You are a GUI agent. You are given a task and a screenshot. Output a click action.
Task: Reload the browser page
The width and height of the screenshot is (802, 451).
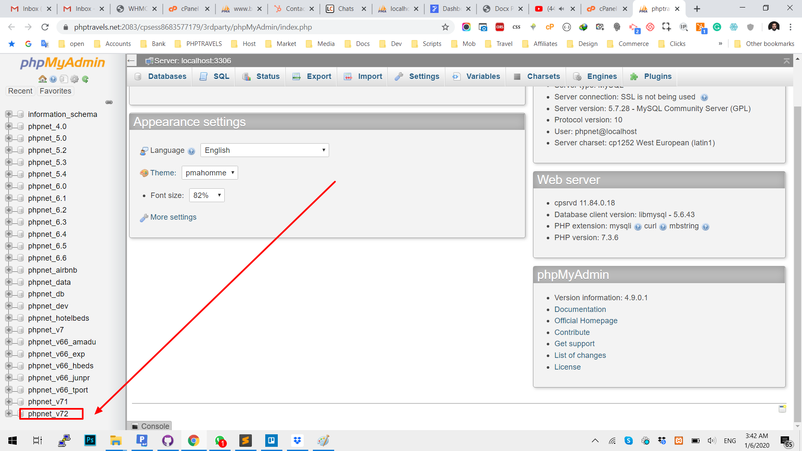[45, 27]
